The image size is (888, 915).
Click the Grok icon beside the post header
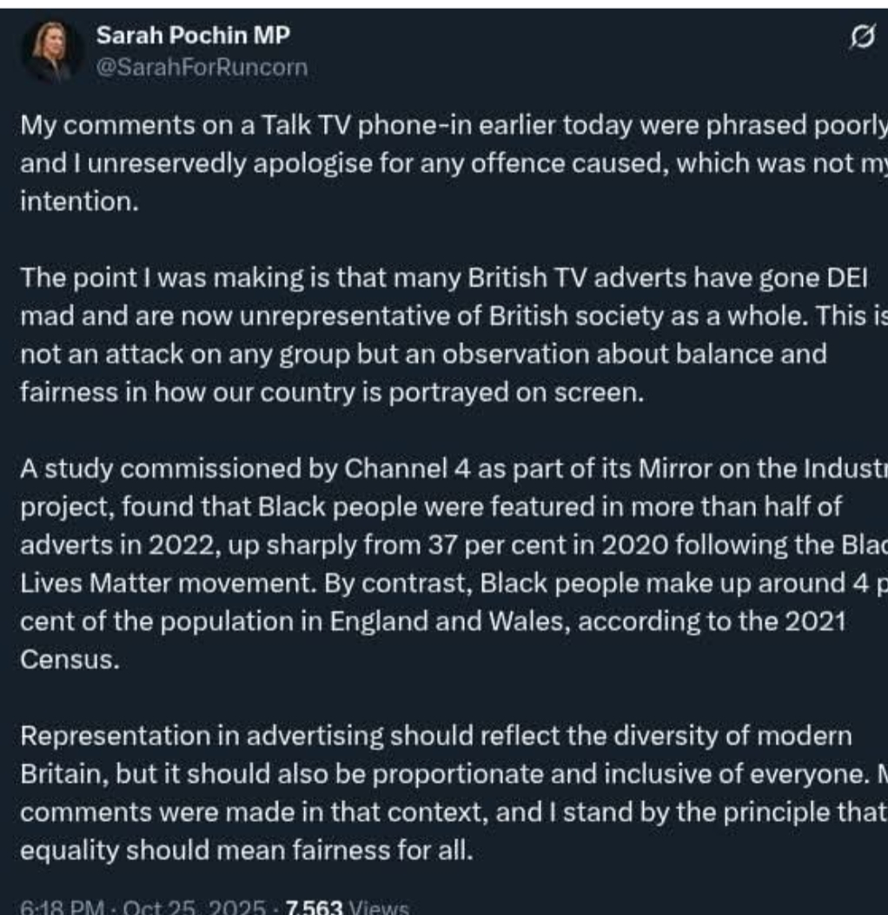pos(861,36)
